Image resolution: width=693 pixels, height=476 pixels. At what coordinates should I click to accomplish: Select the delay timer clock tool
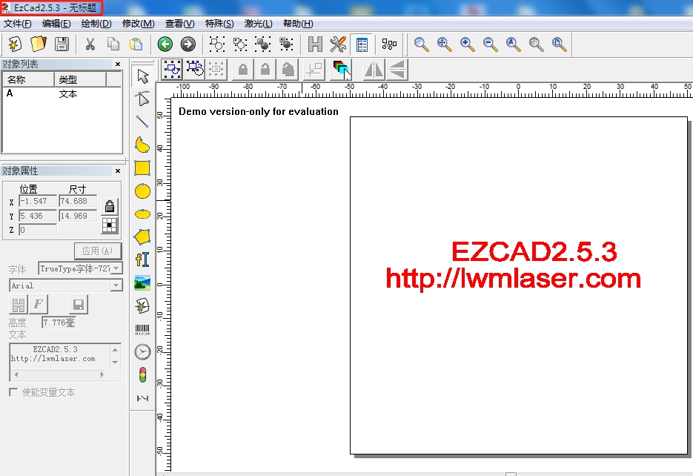142,352
